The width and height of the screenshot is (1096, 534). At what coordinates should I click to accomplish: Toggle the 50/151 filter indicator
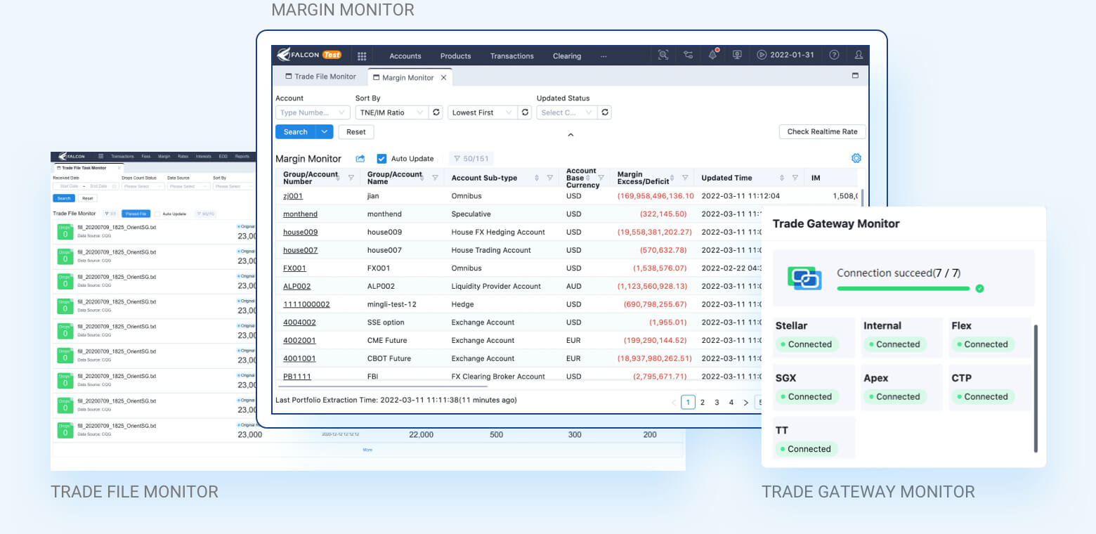pos(471,158)
